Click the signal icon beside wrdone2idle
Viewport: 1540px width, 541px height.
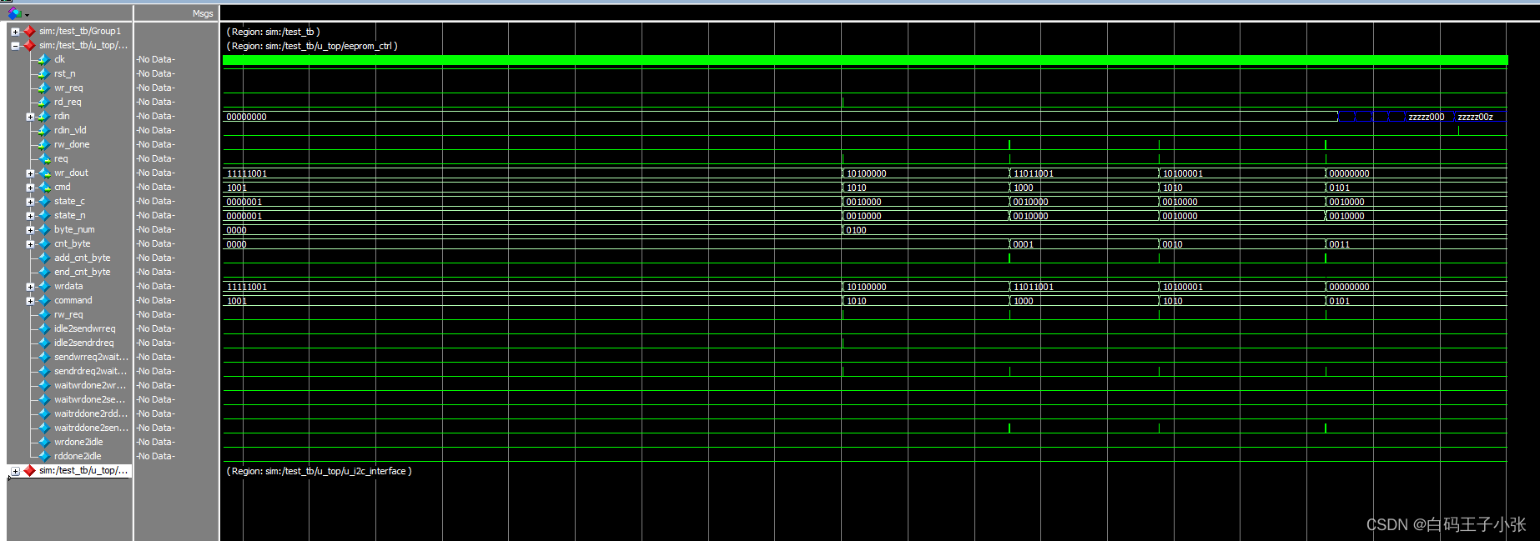[45, 442]
